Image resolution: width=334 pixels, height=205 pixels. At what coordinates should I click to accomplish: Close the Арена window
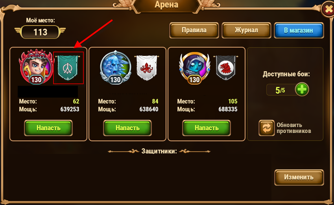point(328,9)
